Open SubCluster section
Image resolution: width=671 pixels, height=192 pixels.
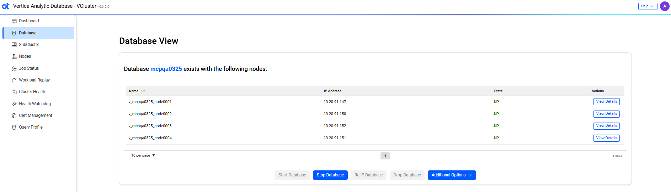coord(38,45)
